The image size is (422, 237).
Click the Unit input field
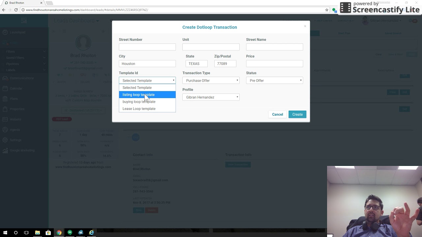[211, 47]
